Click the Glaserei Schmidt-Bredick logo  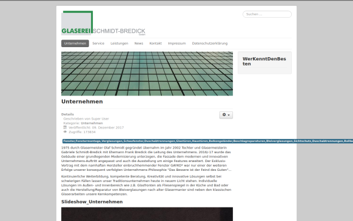point(104,23)
